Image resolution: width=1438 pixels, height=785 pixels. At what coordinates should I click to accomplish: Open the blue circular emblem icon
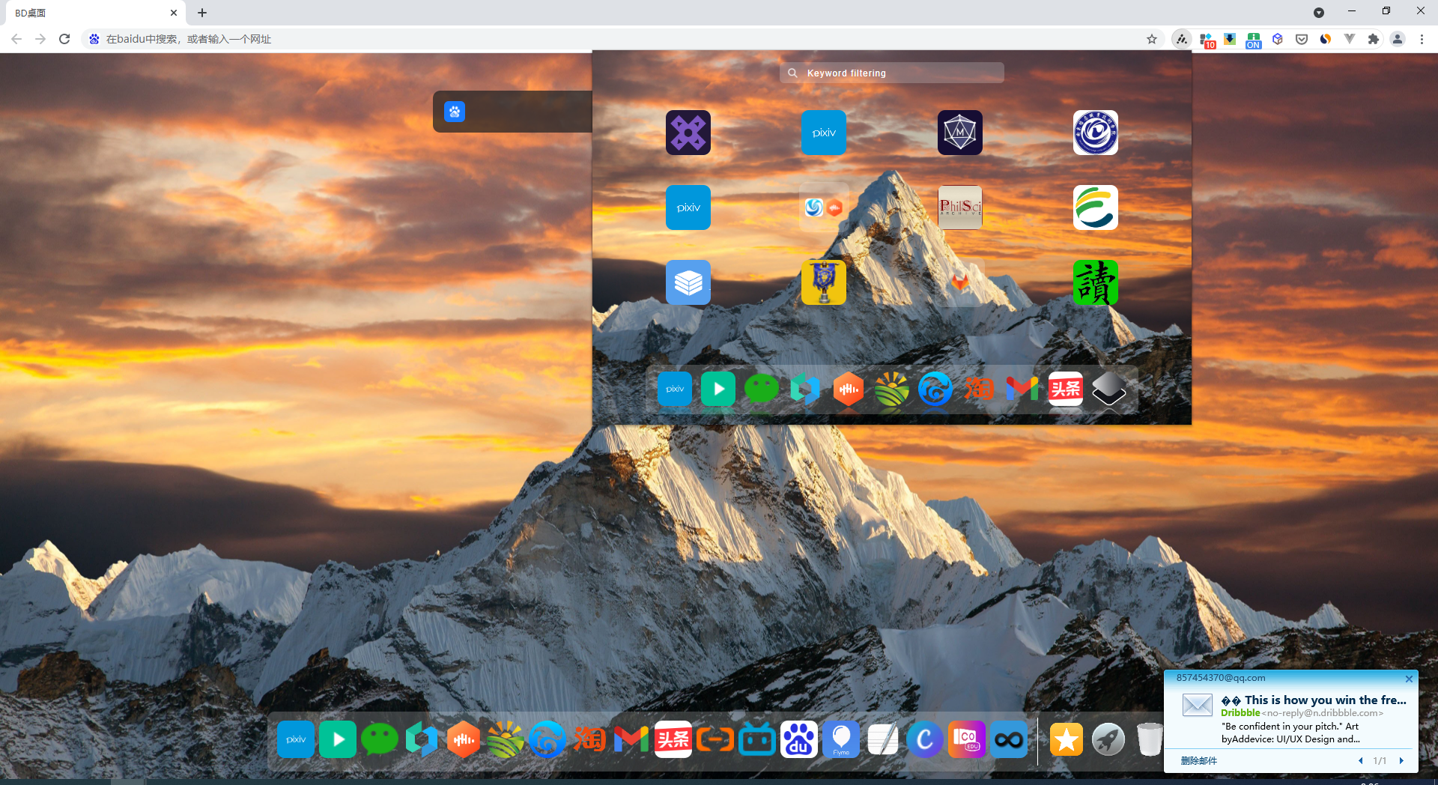pos(1095,133)
